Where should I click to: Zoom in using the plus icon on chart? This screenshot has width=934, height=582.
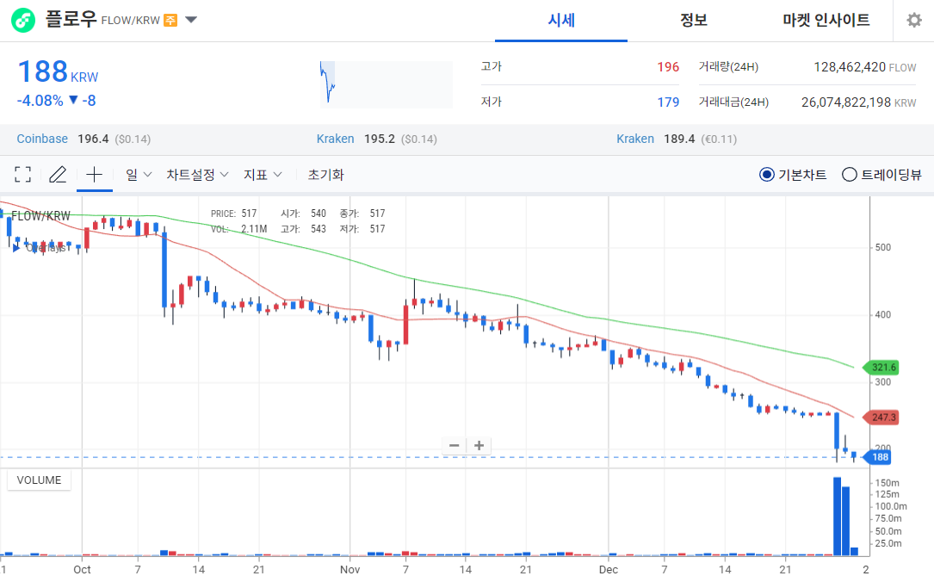pos(479,445)
